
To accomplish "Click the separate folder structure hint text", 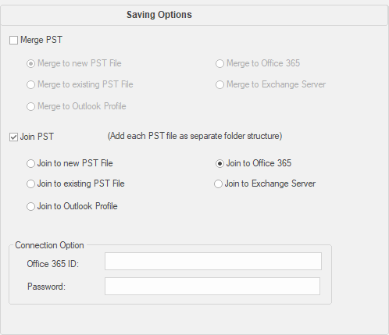I will click(194, 136).
